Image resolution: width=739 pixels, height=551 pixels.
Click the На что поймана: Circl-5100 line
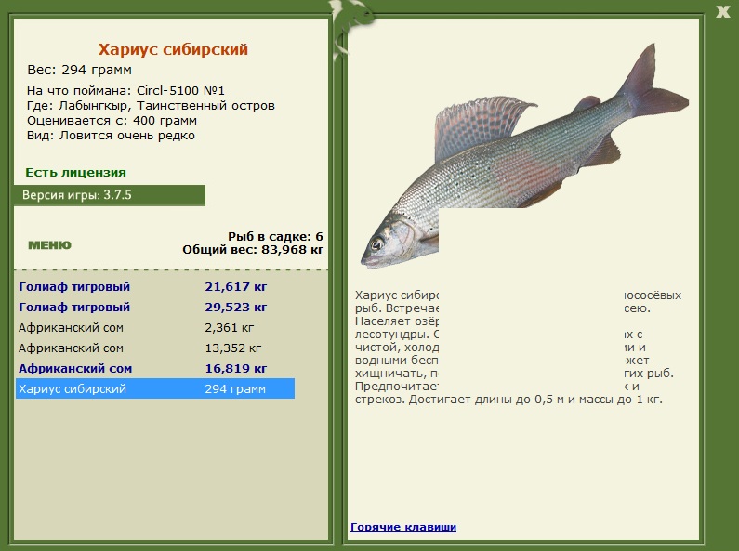pyautogui.click(x=125, y=90)
